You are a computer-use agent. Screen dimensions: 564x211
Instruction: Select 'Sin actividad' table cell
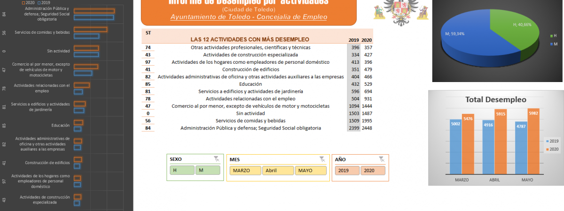(251, 113)
